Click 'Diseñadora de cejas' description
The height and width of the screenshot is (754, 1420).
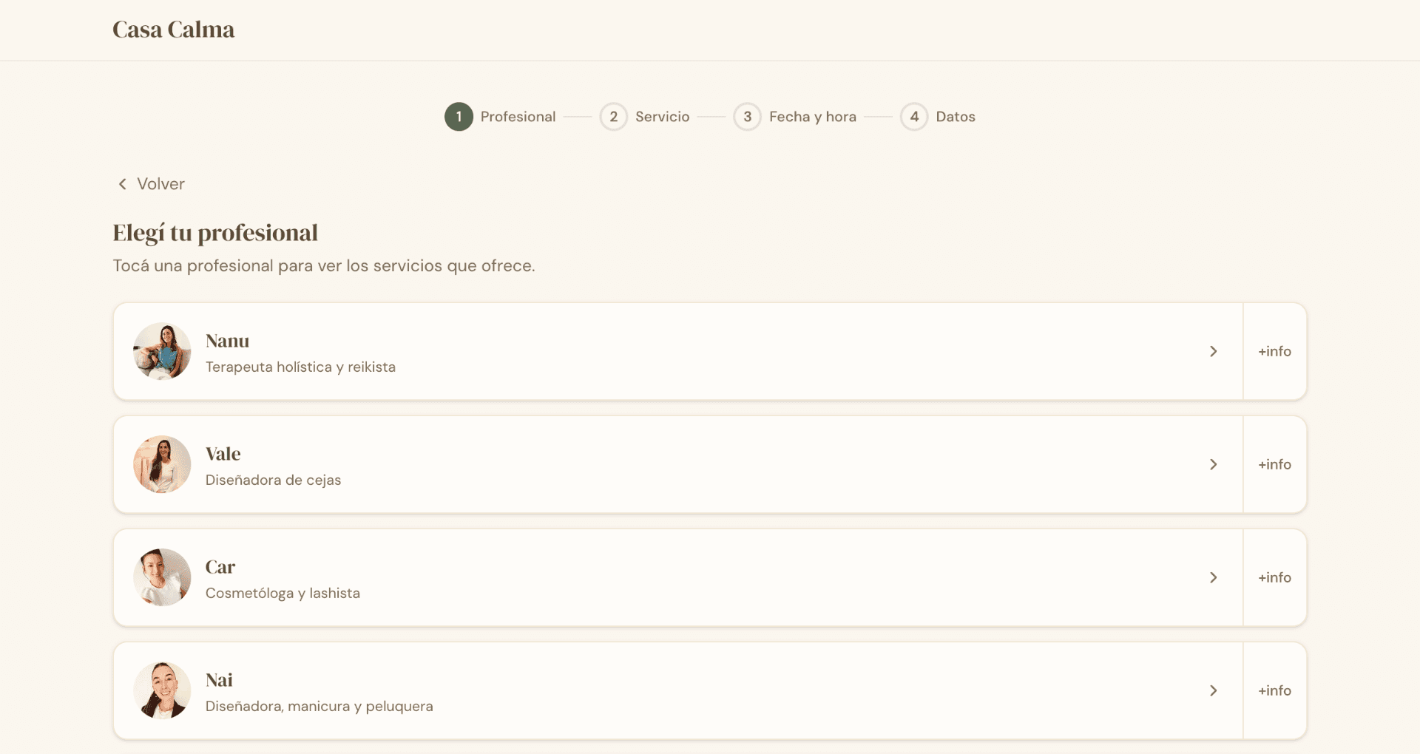click(x=273, y=480)
